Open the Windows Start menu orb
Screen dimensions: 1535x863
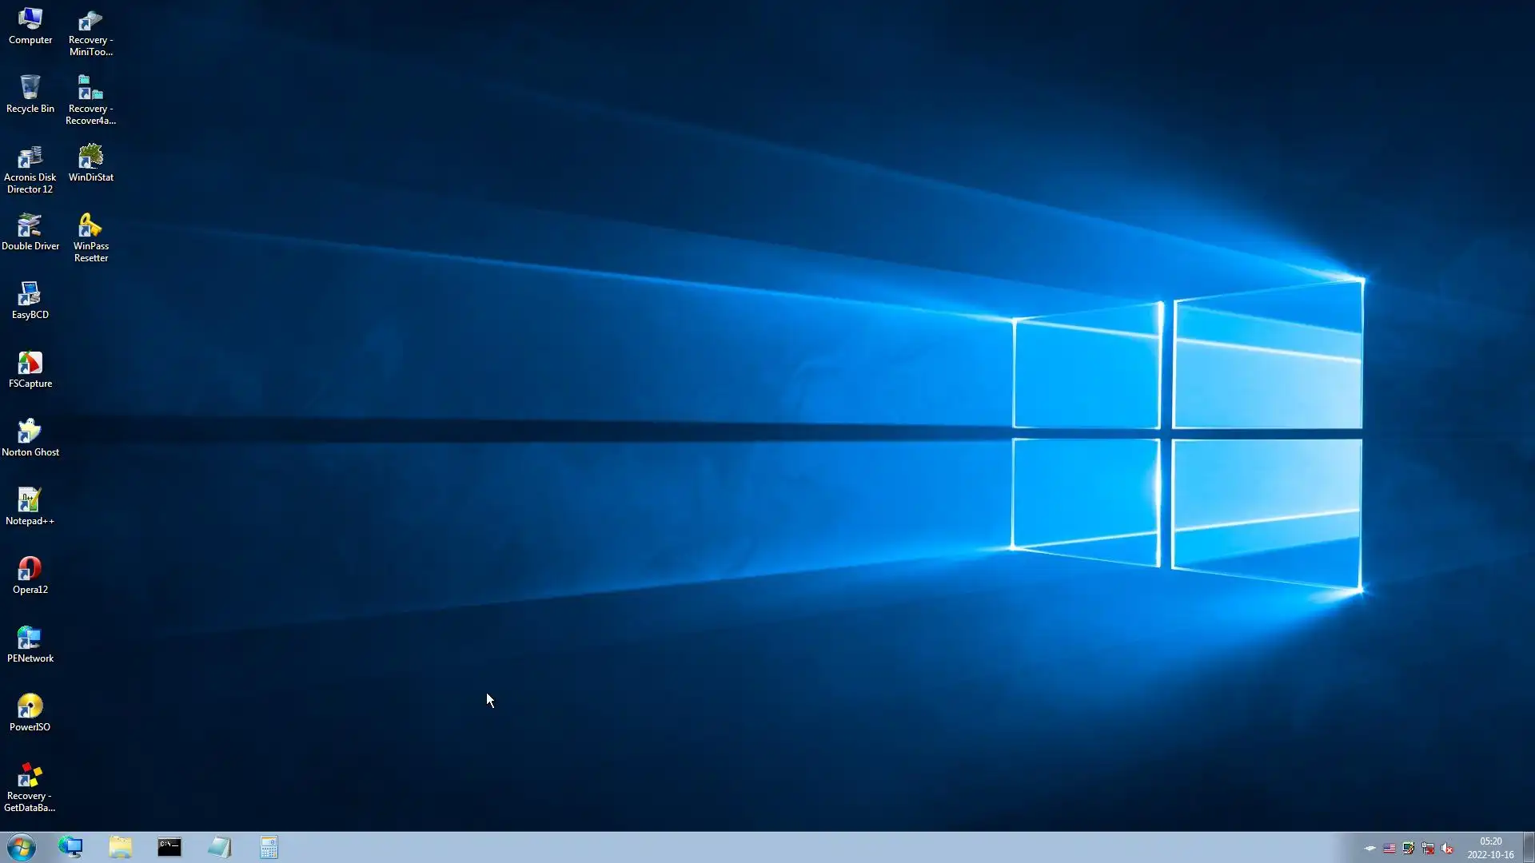[x=22, y=847]
